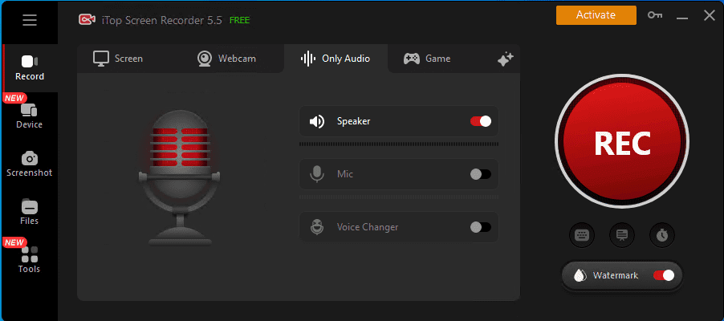The width and height of the screenshot is (724, 321).
Task: Open the Device section
Action: 29,116
